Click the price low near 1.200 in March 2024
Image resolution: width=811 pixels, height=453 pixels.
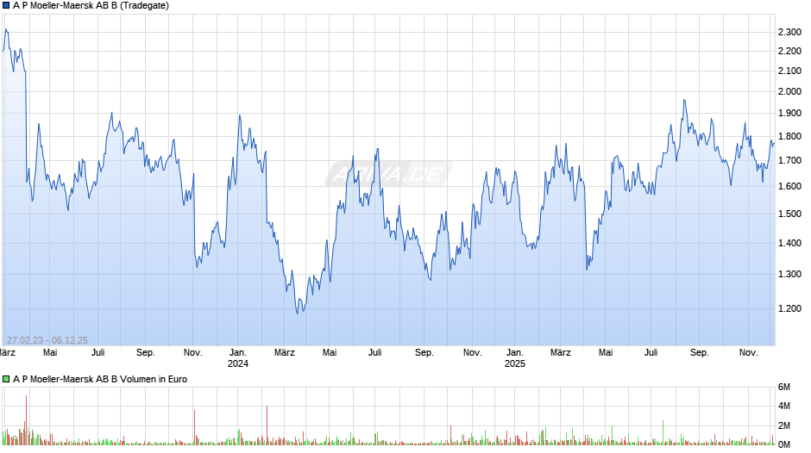point(298,313)
